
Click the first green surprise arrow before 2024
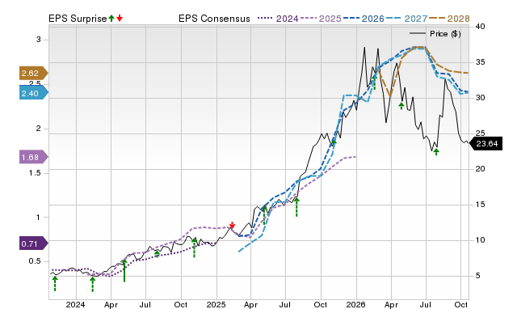point(55,284)
